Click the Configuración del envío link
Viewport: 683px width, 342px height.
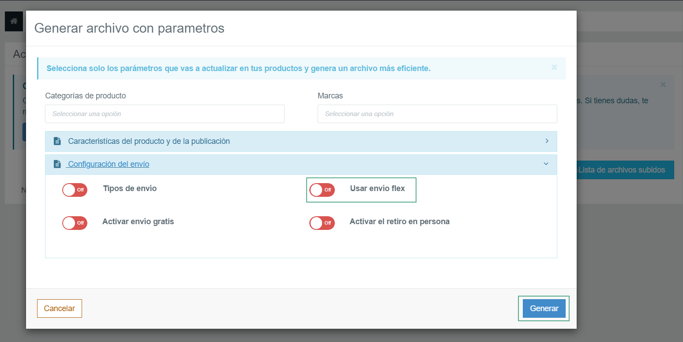click(108, 164)
